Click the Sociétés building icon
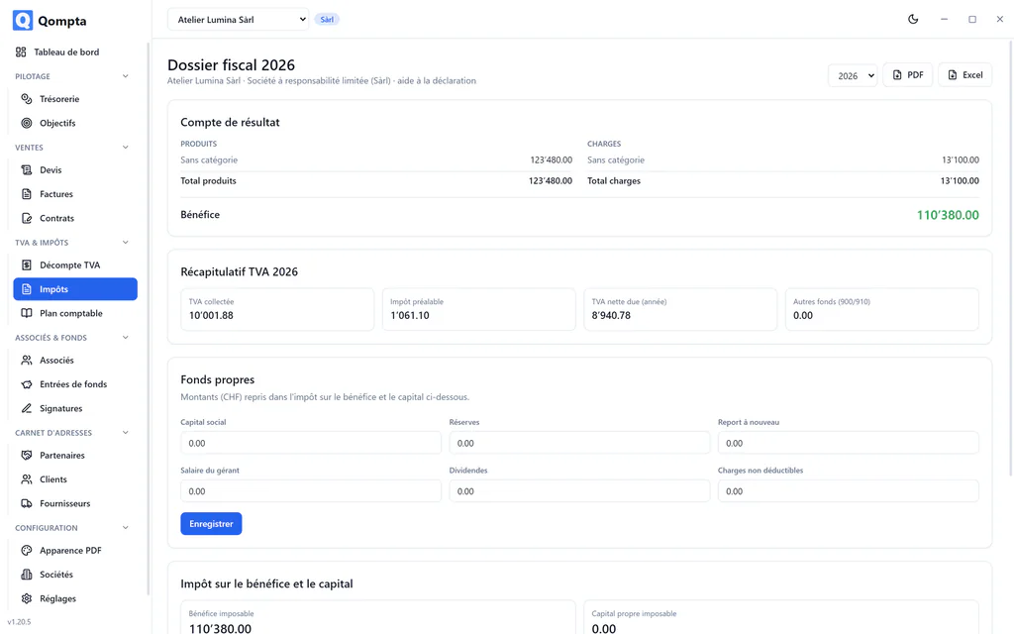Image resolution: width=1014 pixels, height=634 pixels. pos(27,575)
